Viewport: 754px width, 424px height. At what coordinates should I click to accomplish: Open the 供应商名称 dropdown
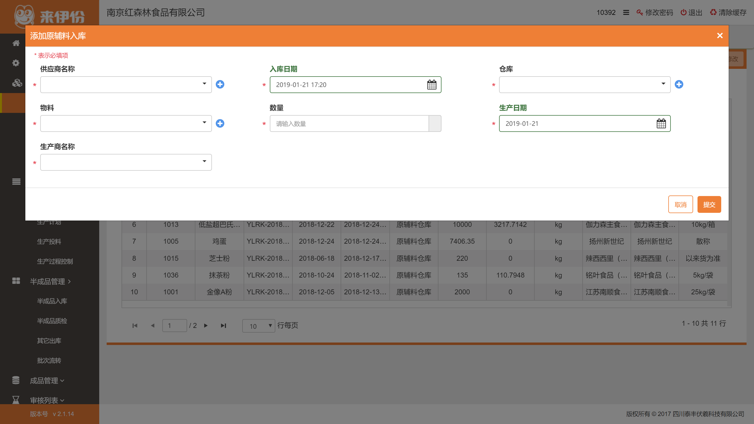pos(126,85)
